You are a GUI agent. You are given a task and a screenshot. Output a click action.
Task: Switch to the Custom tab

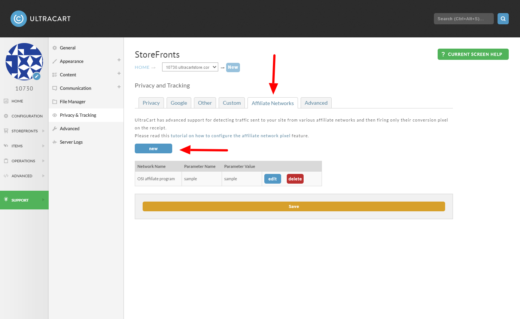tap(232, 103)
